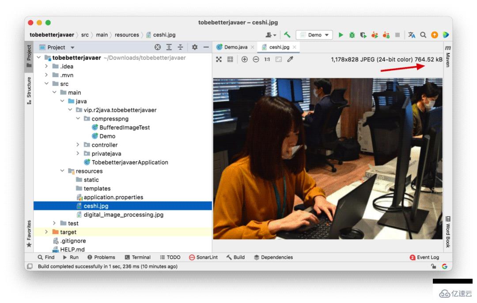477x303 pixels.
Task: Open the Favorites side panel
Action: [29, 233]
